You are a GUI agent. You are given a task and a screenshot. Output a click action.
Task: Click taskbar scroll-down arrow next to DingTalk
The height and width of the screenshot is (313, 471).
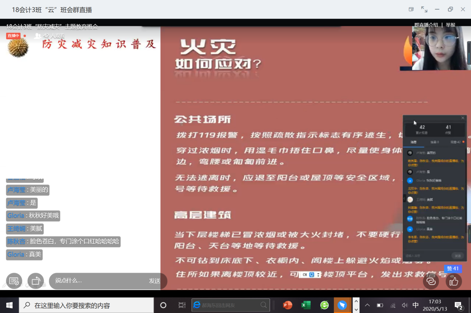pos(356,309)
